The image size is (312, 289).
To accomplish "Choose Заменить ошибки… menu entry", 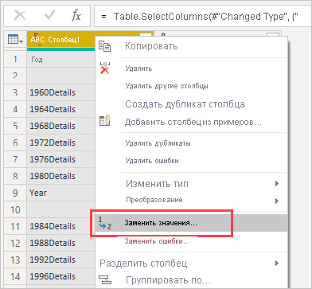I will (x=158, y=242).
